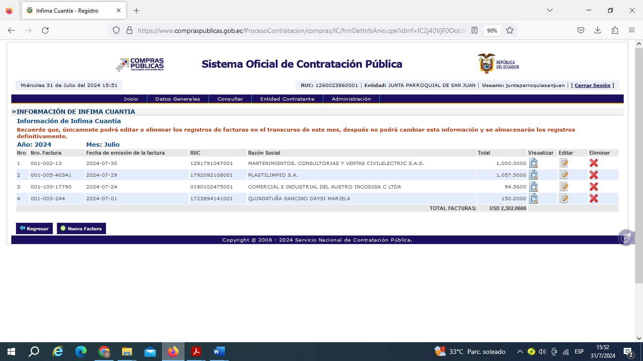
Task: Show hidden system tray icons
Action: pos(520,352)
